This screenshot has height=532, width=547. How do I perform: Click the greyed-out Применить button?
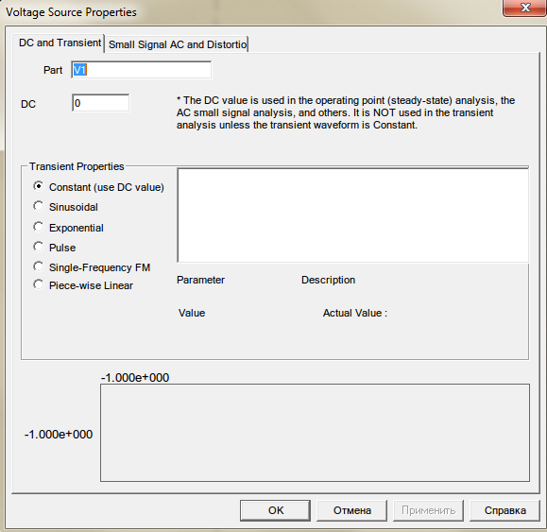tap(428, 510)
